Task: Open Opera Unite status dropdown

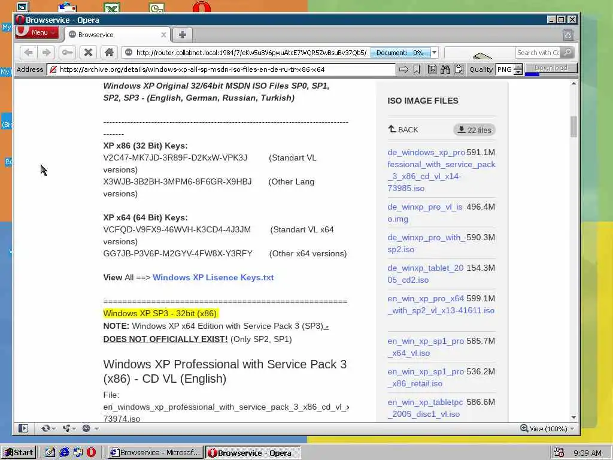Action: click(69, 428)
